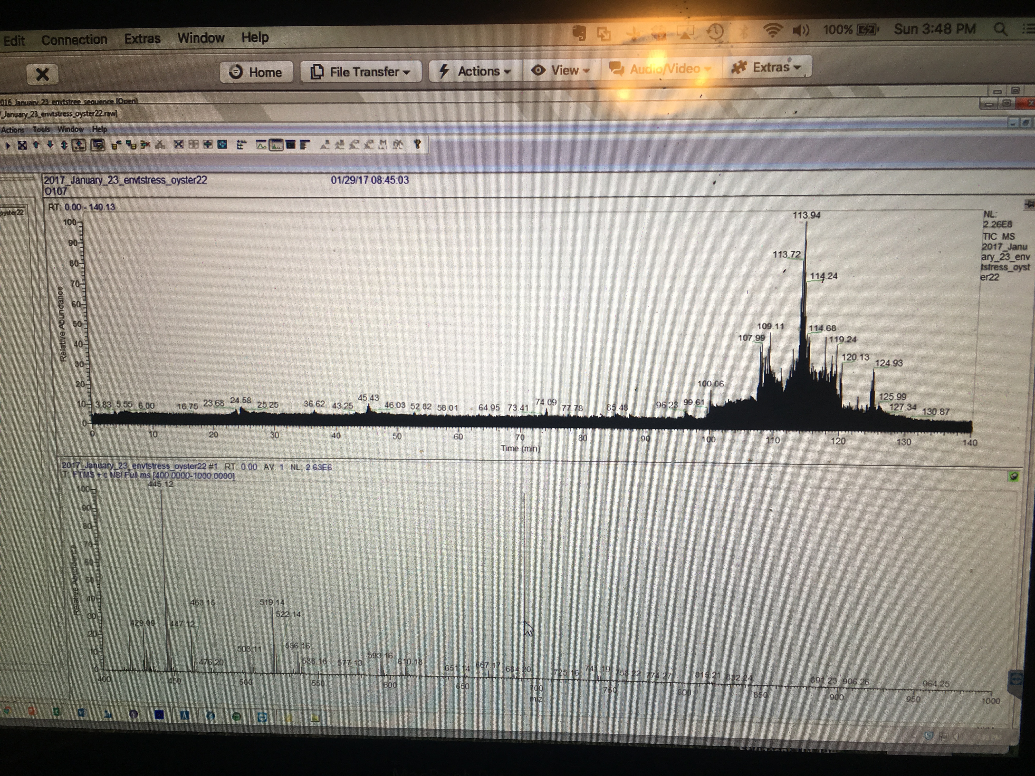Image resolution: width=1035 pixels, height=776 pixels.
Task: Click the zoom-reset crossed-arrows toolbar icon
Action: 22,145
